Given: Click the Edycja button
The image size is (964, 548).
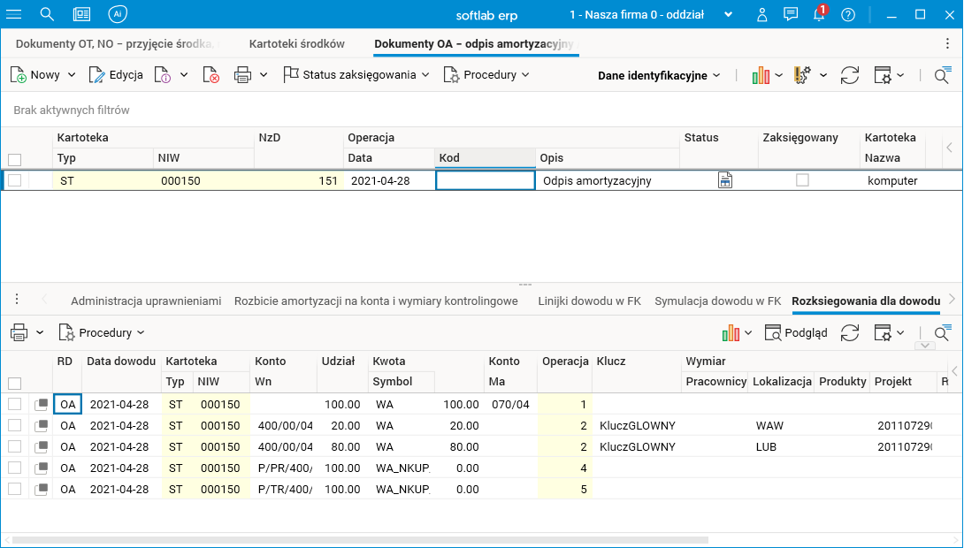Looking at the screenshot, I should 116,75.
